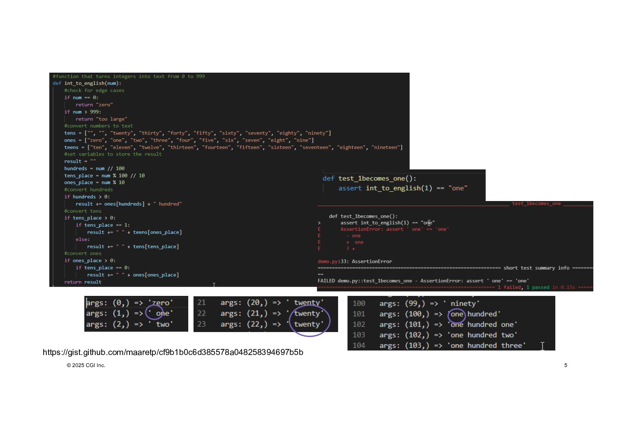Click the output row 'args: (2,) => ' two''
Viewport: 634px width, 448px height.
pos(130,324)
